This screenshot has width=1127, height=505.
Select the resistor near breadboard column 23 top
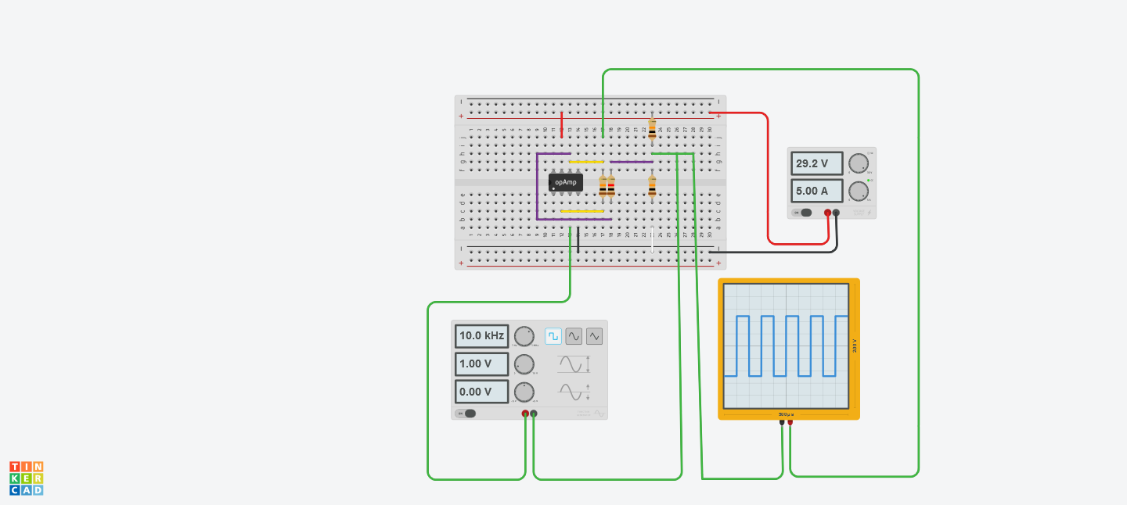pyautogui.click(x=652, y=129)
